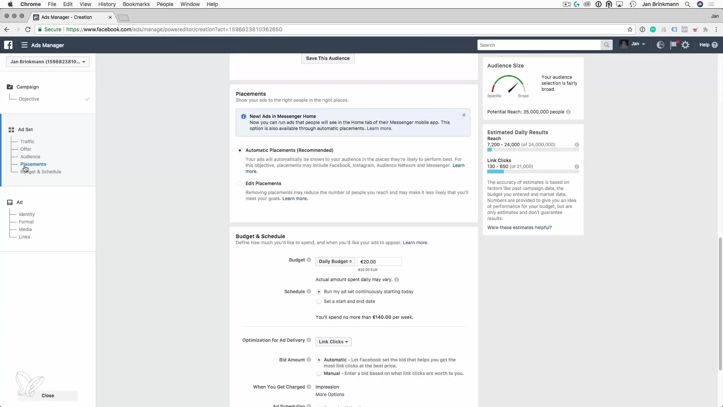
Task: Select Manual bid amount
Action: pyautogui.click(x=319, y=373)
